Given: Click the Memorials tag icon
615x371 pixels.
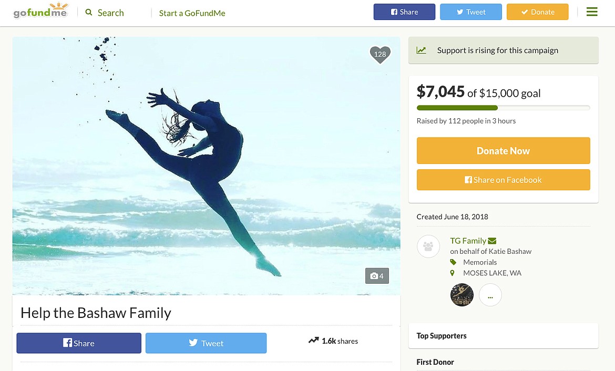Looking at the screenshot, I should pyautogui.click(x=453, y=262).
